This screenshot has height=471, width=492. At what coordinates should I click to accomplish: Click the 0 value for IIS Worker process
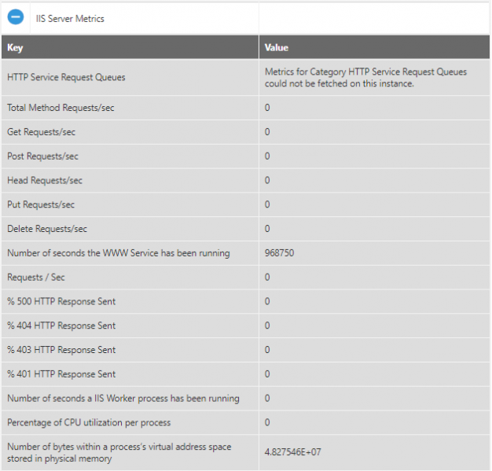(x=267, y=399)
